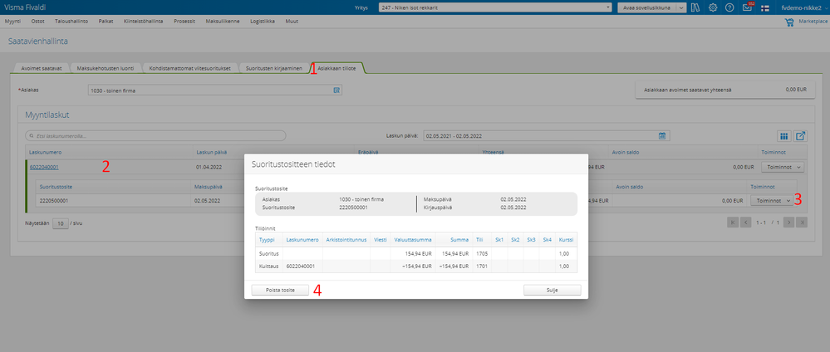Click the export table icon
830x352 pixels.
(x=800, y=136)
